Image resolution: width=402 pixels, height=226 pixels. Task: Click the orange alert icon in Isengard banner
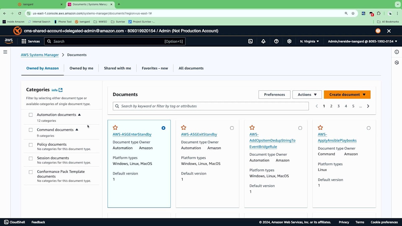tap(378, 31)
